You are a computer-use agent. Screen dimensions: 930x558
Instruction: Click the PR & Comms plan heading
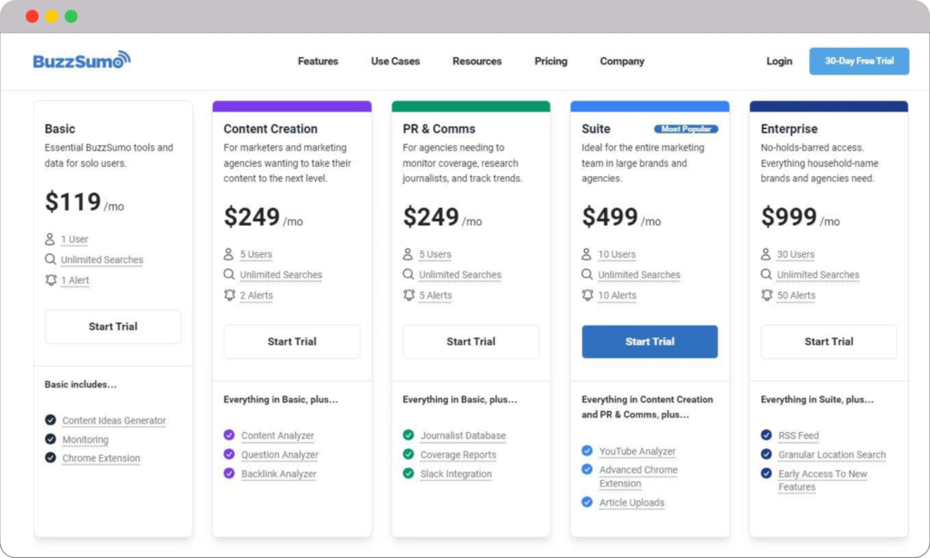(x=439, y=129)
